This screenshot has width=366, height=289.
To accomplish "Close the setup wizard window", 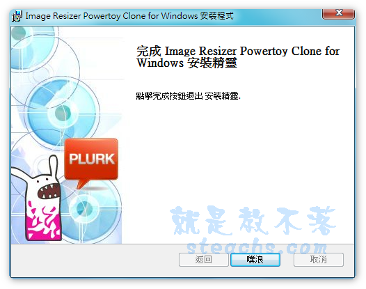I will [x=338, y=13].
